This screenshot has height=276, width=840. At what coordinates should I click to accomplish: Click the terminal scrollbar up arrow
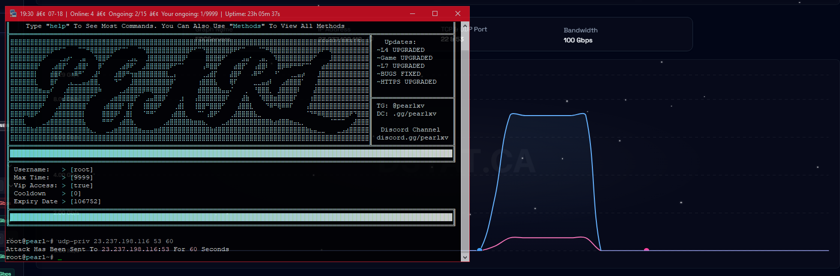click(x=465, y=26)
